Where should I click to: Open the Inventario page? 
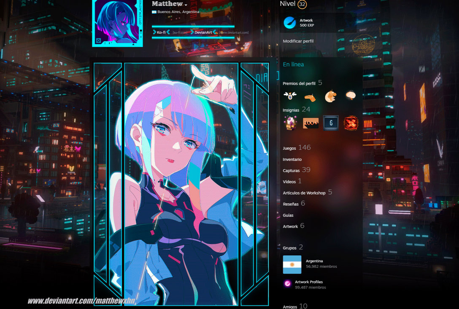tap(292, 160)
